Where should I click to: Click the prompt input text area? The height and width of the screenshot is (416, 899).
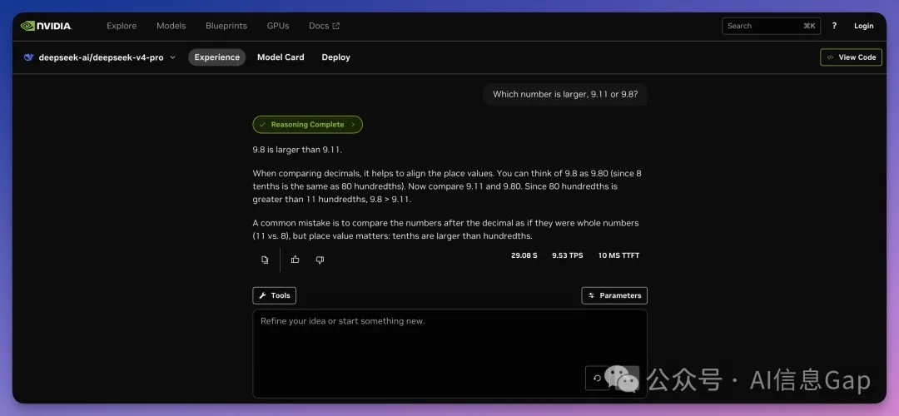pos(450,354)
